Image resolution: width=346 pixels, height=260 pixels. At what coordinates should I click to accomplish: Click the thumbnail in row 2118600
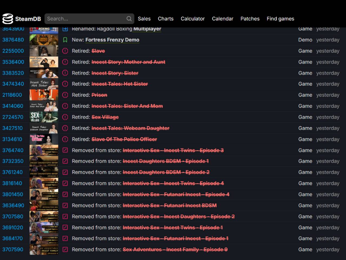point(44,95)
